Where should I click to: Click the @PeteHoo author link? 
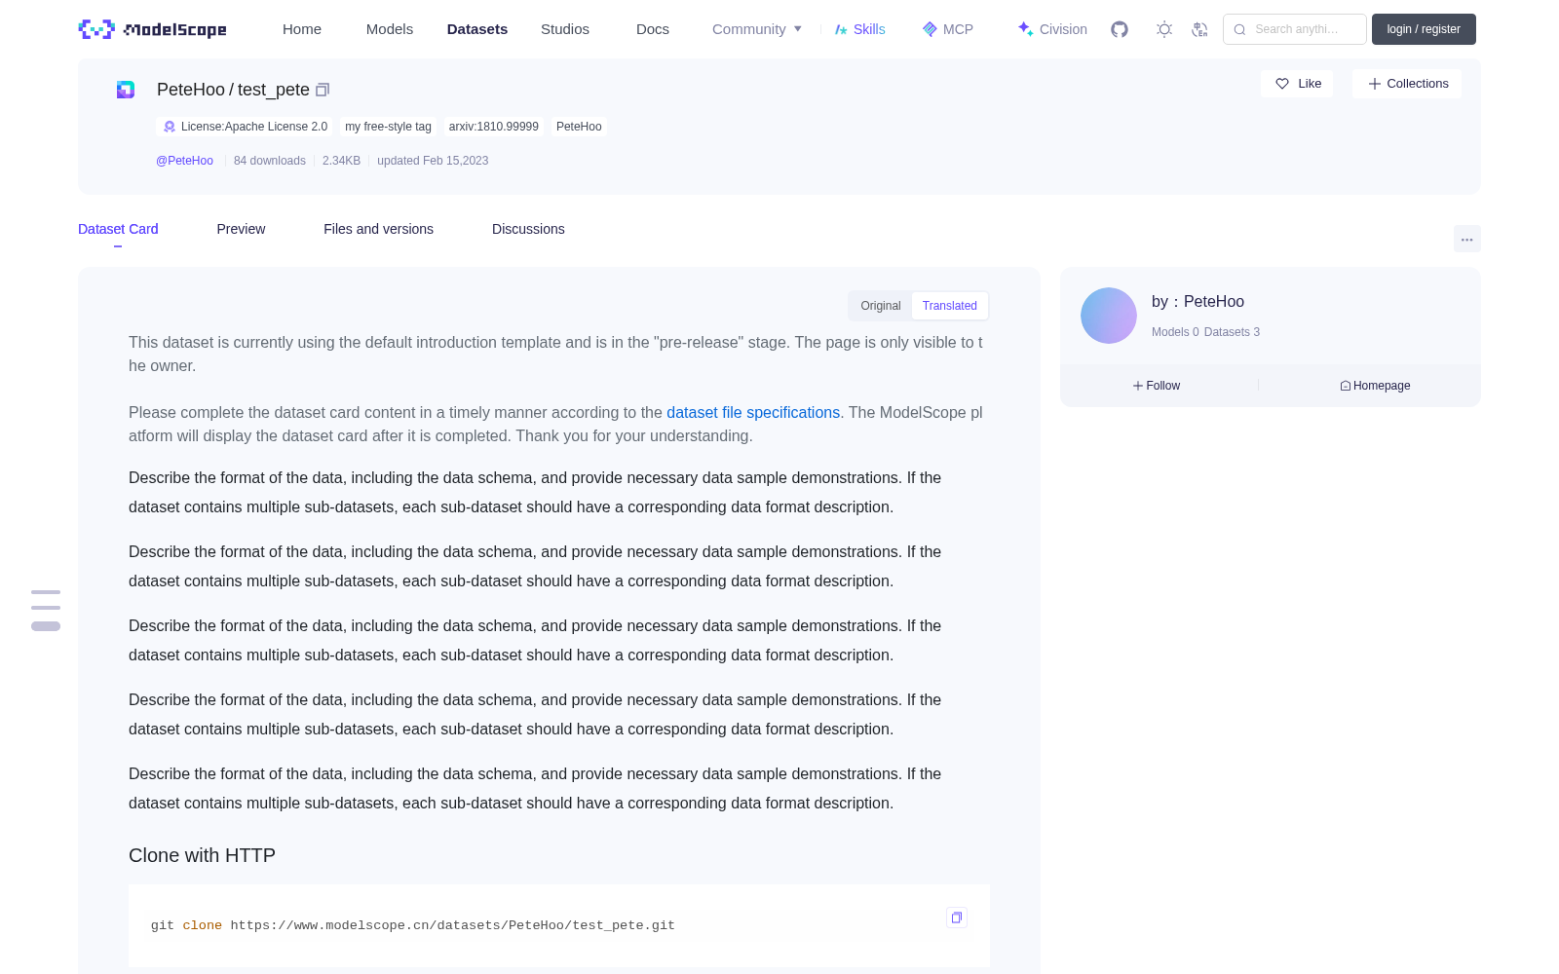pyautogui.click(x=184, y=161)
